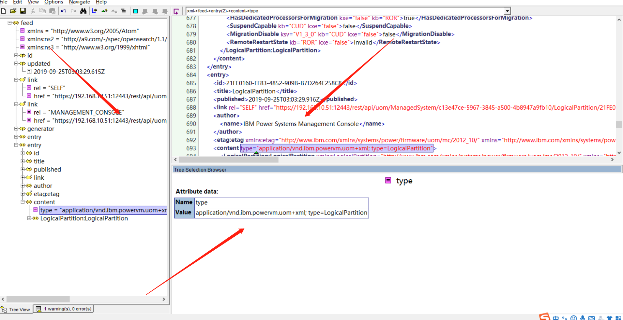623x320 pixels.
Task: Click the Copy toolbar icon
Action: pos(42,11)
